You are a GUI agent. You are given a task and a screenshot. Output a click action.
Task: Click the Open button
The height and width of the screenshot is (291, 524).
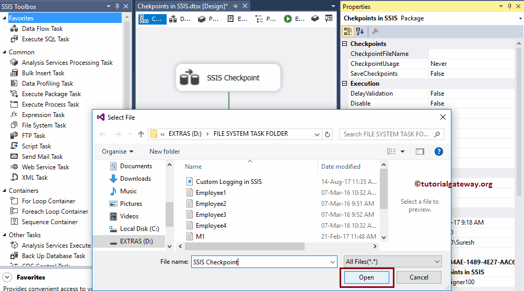coord(366,277)
